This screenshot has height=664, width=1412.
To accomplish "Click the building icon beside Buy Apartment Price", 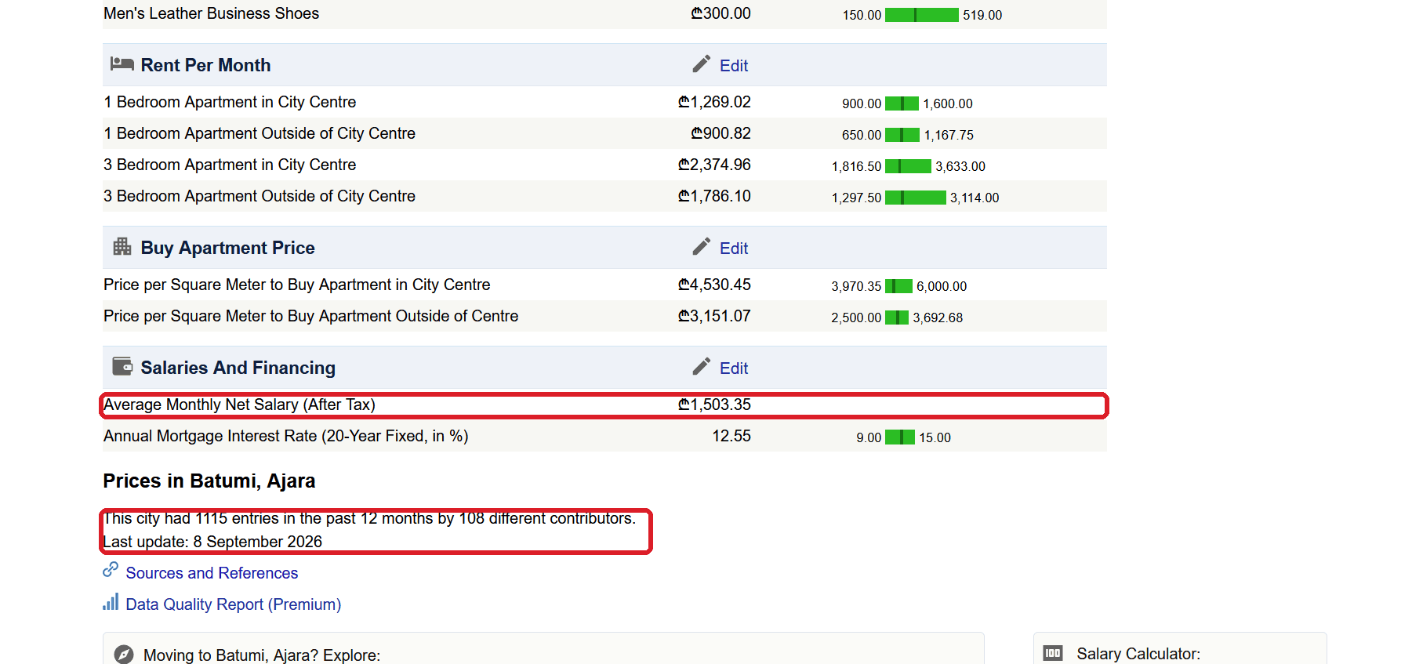I will click(122, 246).
